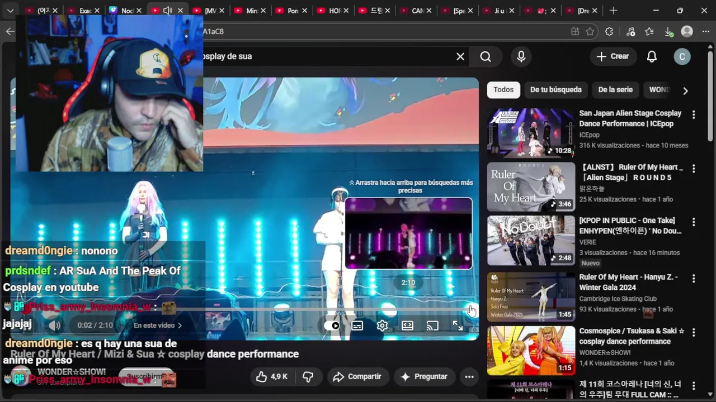This screenshot has height=402, width=716.
Task: Open more actions below the video
Action: click(469, 377)
